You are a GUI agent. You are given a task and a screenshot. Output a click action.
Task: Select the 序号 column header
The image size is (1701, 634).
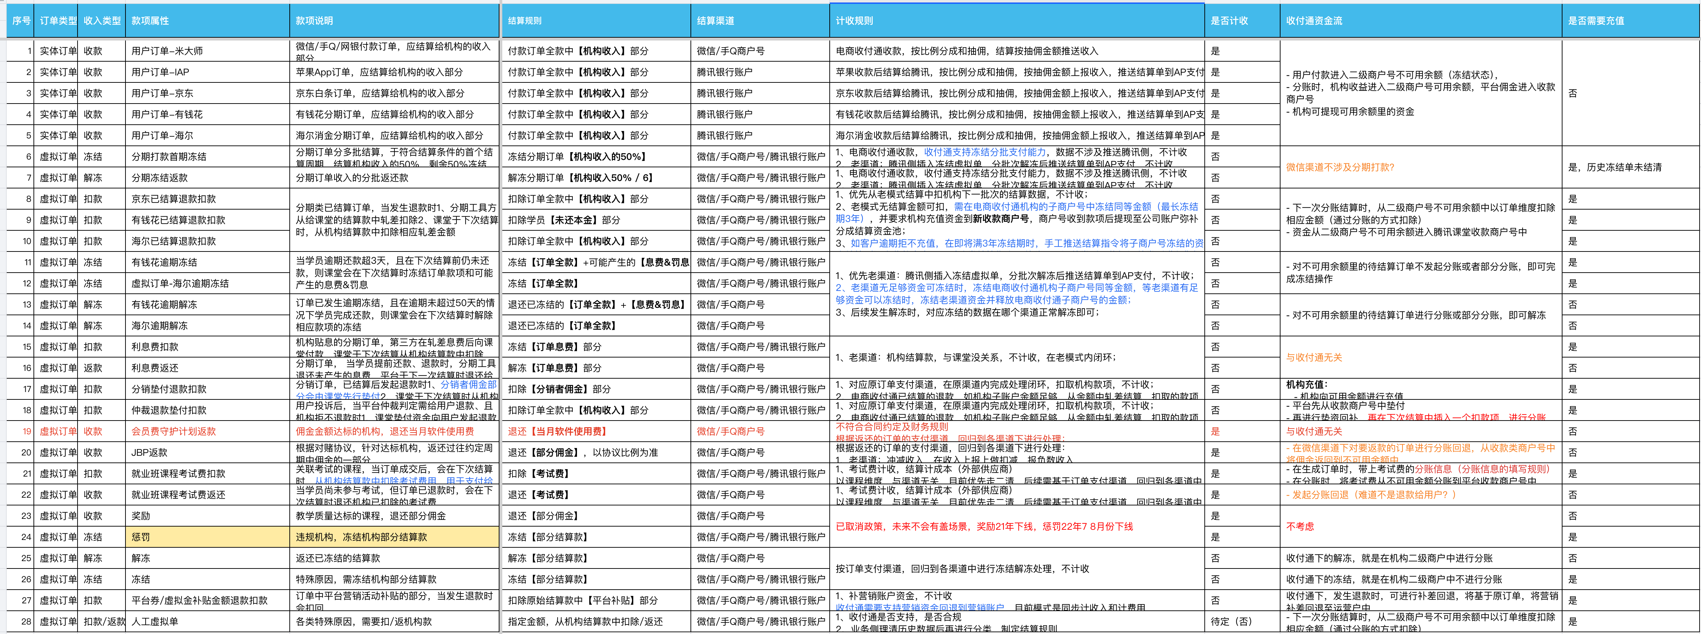point(20,20)
